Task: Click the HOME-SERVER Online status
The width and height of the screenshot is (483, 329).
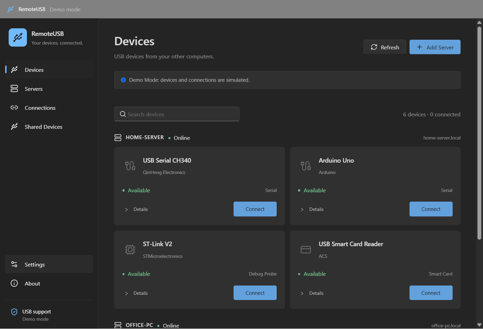Action: click(x=179, y=138)
